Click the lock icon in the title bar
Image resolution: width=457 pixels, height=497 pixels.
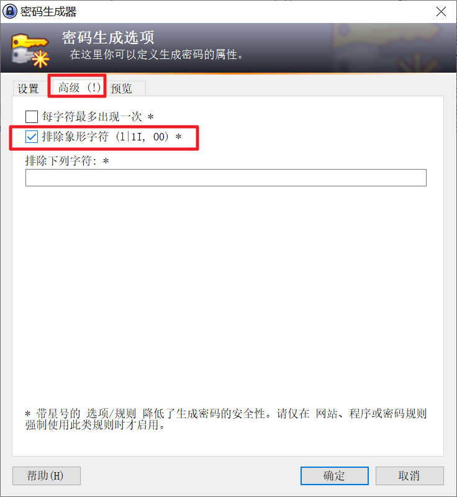(10, 12)
